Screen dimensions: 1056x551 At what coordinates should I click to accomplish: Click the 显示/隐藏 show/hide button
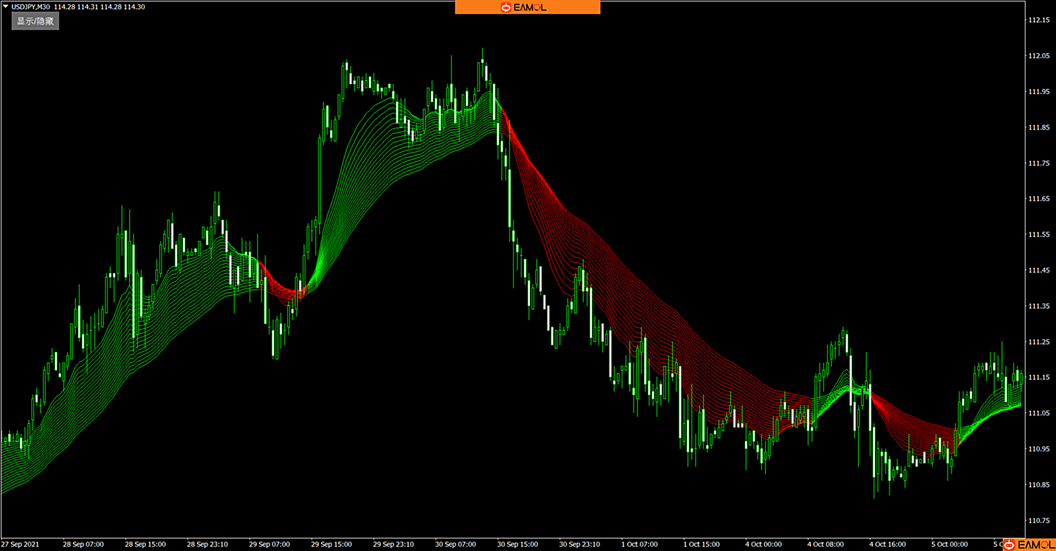(x=35, y=21)
